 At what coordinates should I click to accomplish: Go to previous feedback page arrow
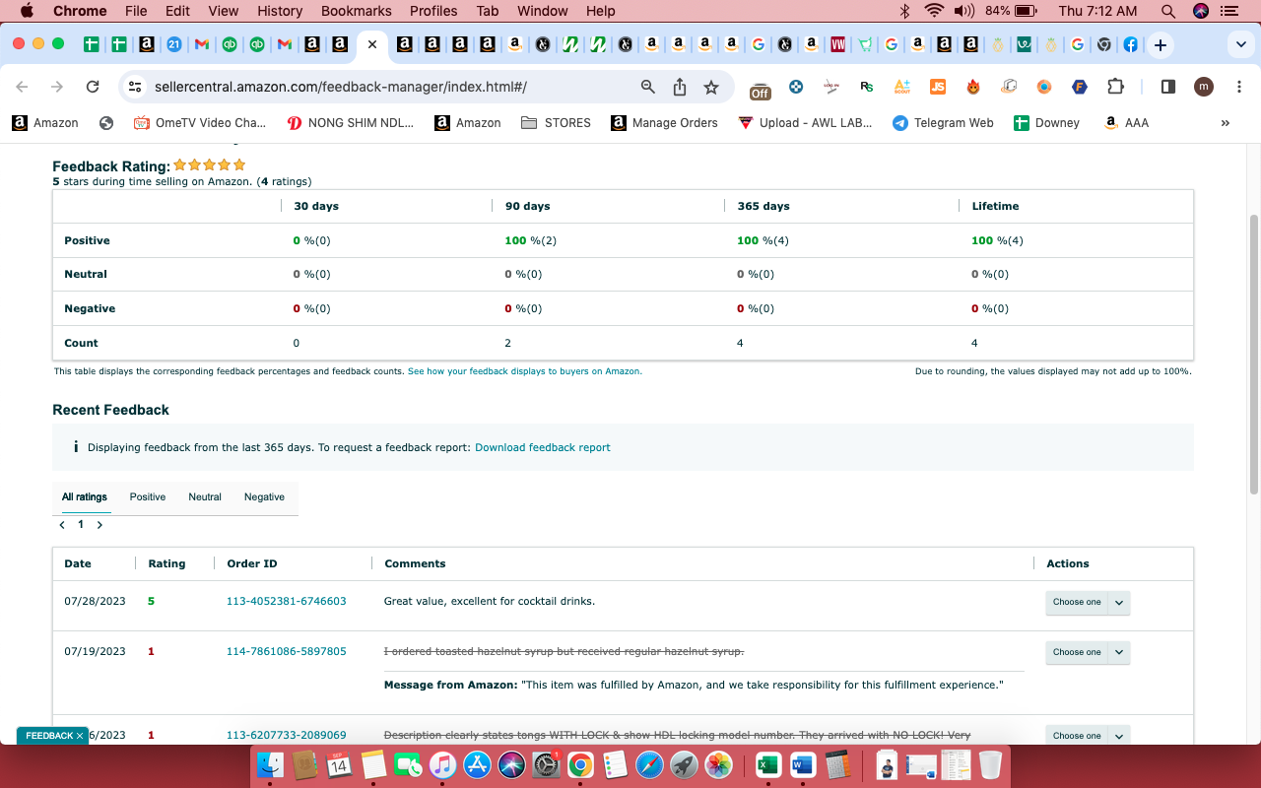coord(62,525)
